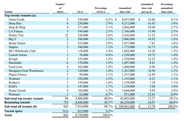Select 'Sub-total top twenty tenants' label
This screenshot has height=121, width=184.
tap(24, 99)
